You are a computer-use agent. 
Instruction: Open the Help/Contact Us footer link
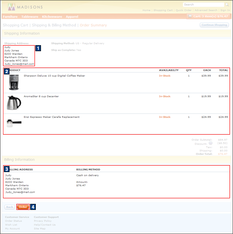coord(44,225)
